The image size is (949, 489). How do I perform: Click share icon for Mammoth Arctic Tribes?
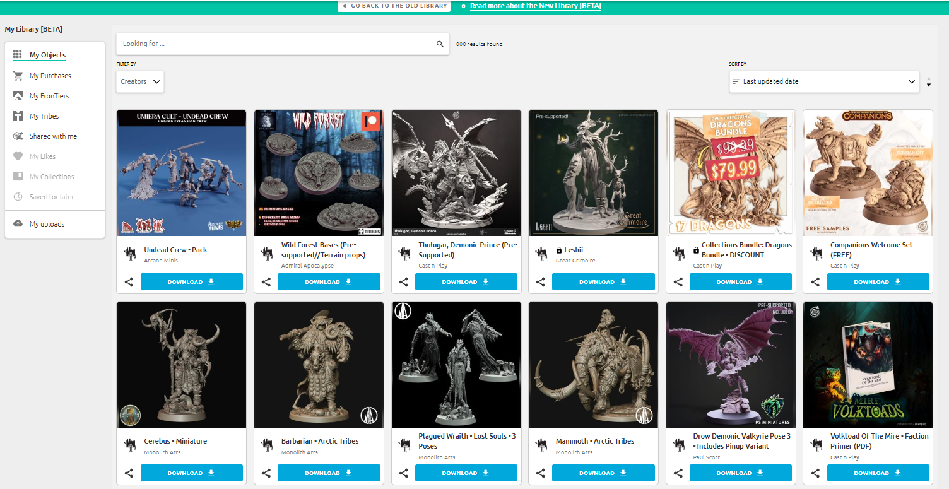(540, 473)
